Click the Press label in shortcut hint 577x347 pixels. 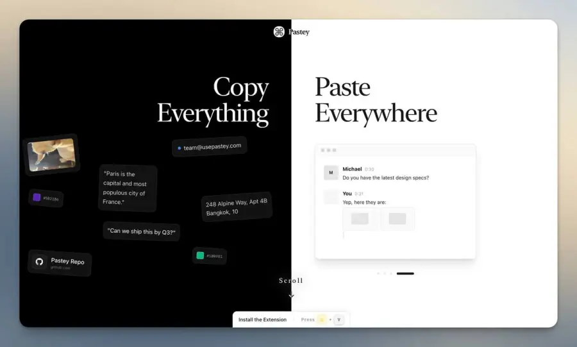point(308,320)
